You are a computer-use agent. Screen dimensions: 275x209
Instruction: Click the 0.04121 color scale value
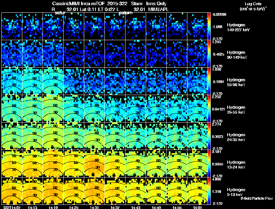tap(218, 109)
